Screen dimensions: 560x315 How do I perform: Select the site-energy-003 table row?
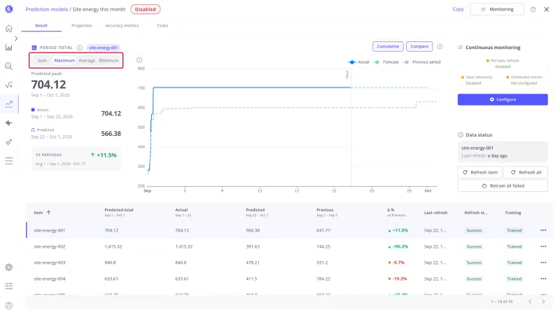289,262
